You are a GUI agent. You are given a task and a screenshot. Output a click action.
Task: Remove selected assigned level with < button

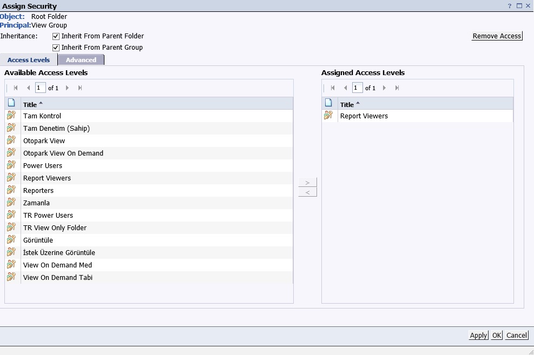[x=307, y=192]
